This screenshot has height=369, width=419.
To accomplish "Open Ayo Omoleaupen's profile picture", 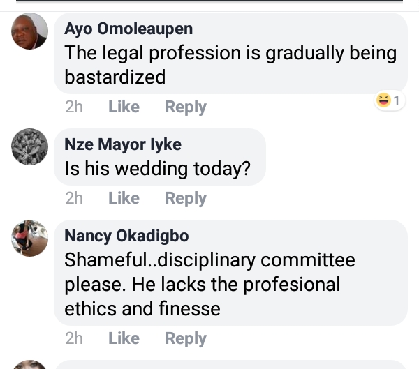I will [x=30, y=31].
